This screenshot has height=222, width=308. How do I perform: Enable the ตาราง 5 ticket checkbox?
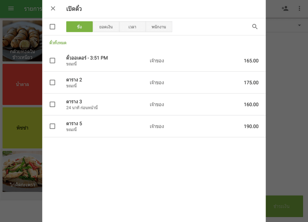[x=53, y=126]
